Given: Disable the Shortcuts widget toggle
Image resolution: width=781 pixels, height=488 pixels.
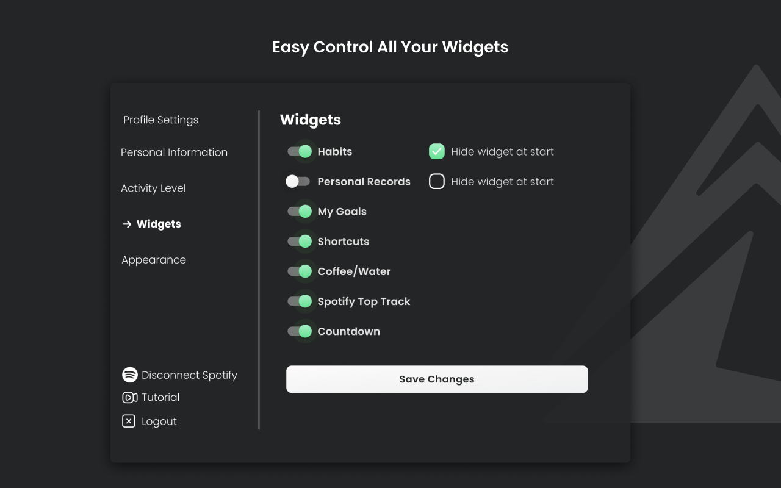Looking at the screenshot, I should click(x=298, y=241).
